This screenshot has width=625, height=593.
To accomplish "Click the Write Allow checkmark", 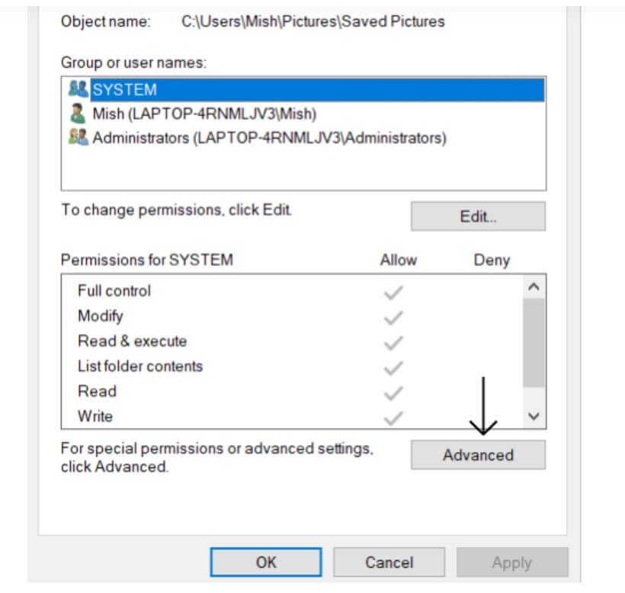I will 393,417.
